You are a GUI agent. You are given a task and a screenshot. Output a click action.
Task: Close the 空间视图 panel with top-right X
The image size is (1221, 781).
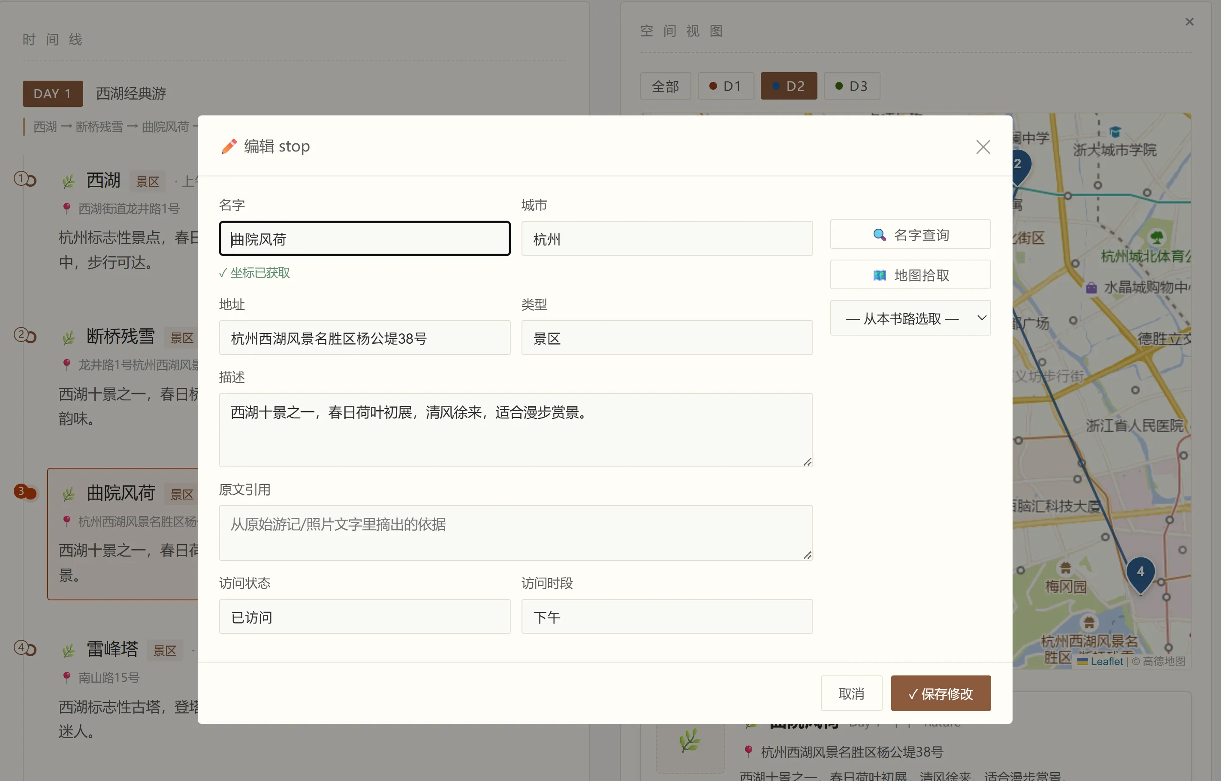[x=1190, y=22]
